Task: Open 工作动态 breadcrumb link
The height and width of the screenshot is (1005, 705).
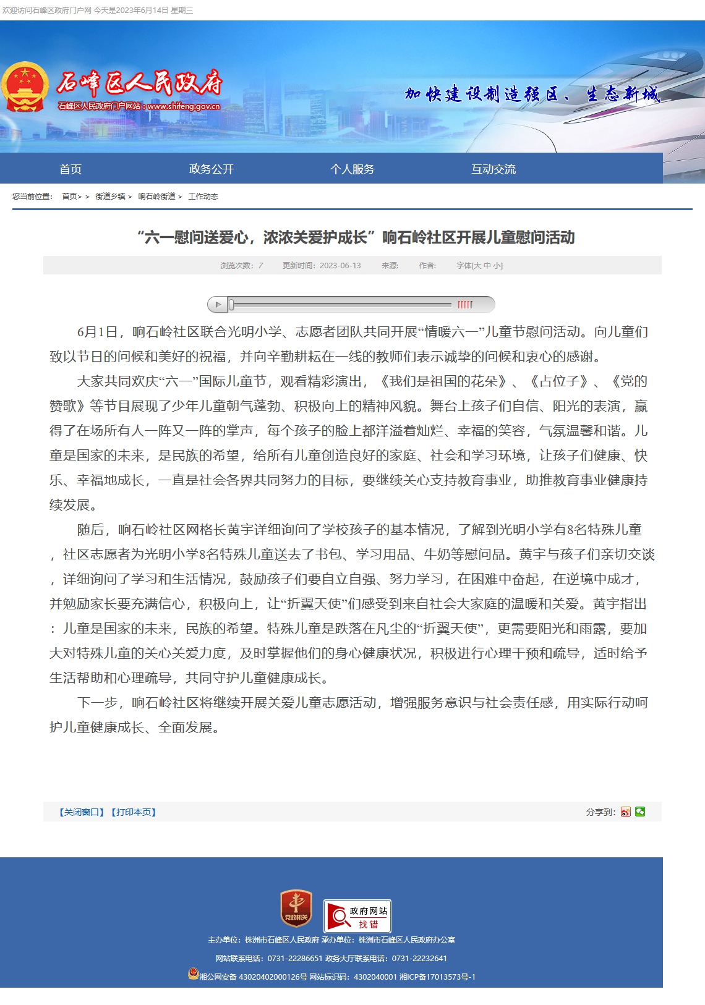Action: tap(203, 197)
